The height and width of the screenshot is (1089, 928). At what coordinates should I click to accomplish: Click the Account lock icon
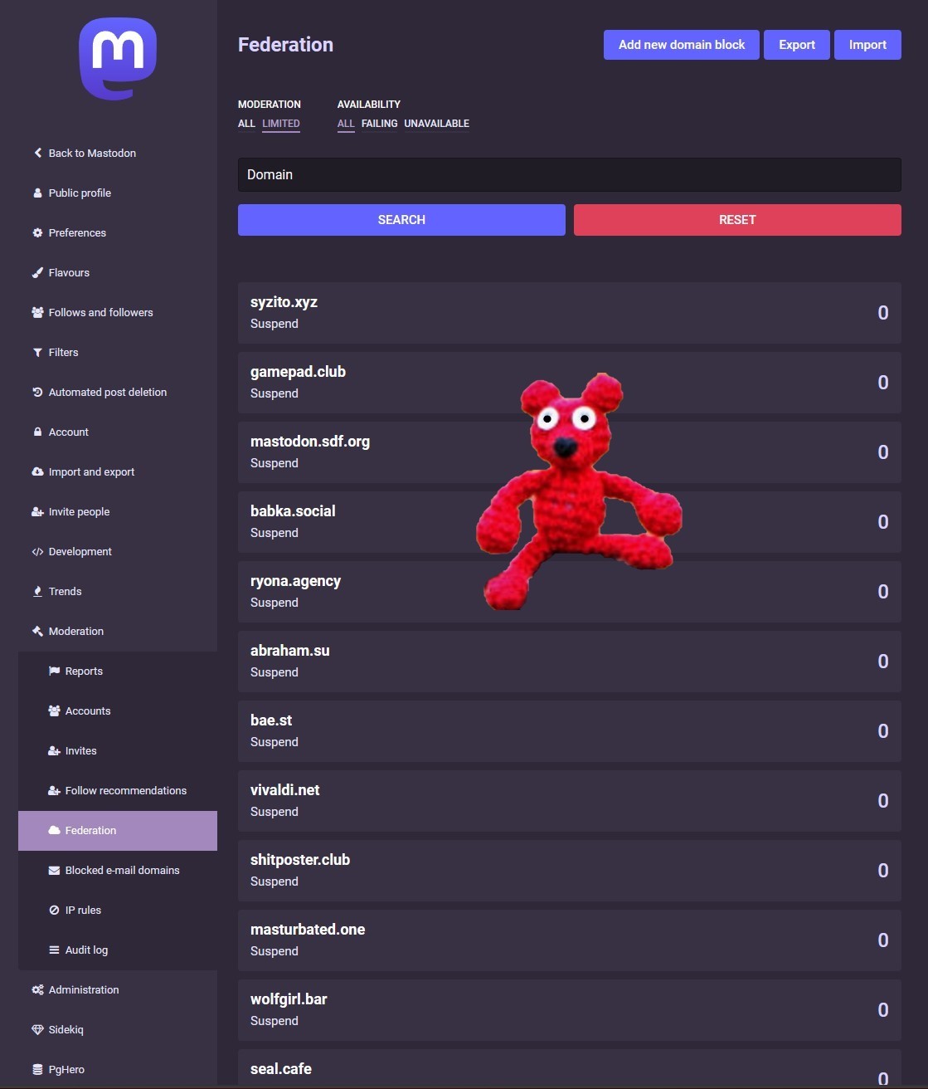pos(37,432)
